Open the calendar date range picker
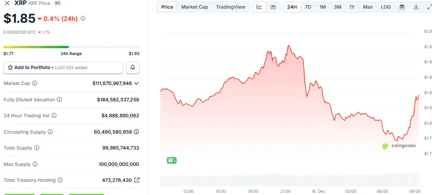This screenshot has width=432, height=195. pyautogui.click(x=402, y=7)
